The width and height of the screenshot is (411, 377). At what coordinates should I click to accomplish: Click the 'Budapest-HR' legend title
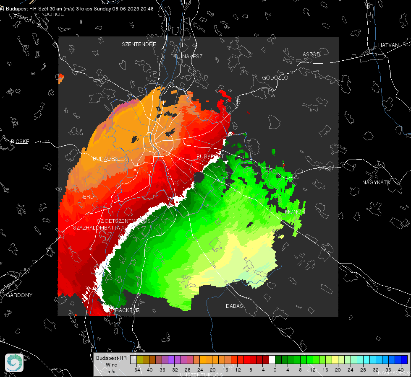111,358
